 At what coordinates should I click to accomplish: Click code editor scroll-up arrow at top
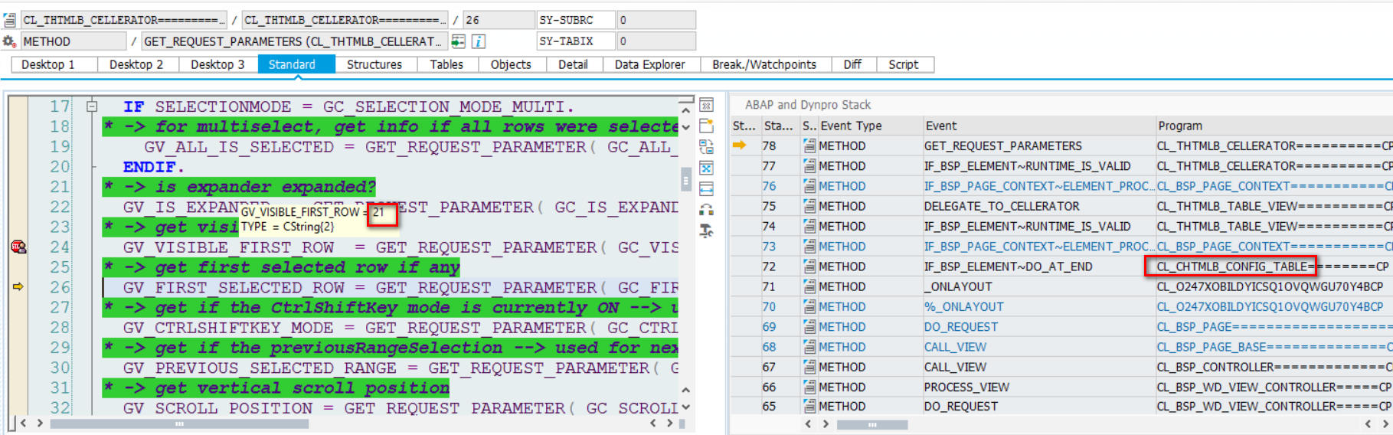pyautogui.click(x=685, y=110)
